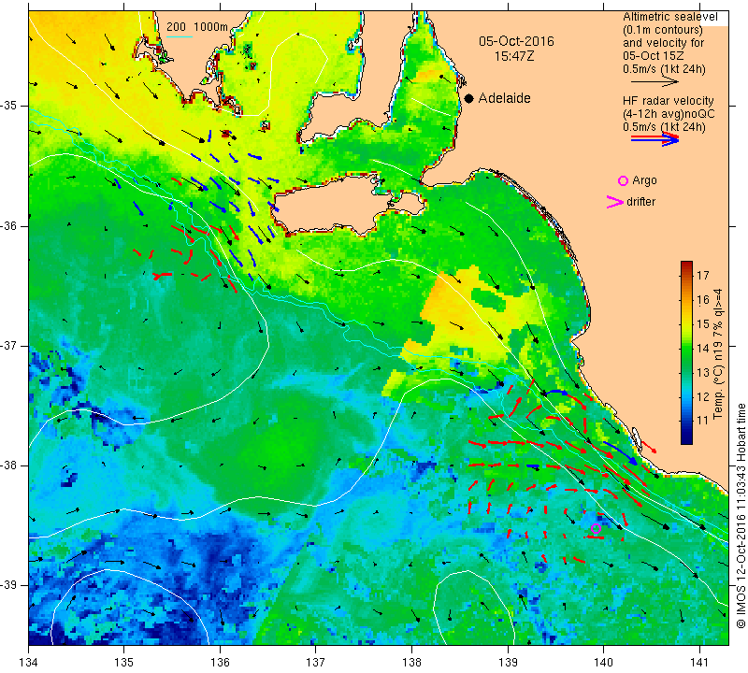Click the longitude axis label 140
The height and width of the screenshot is (673, 748).
tap(604, 663)
